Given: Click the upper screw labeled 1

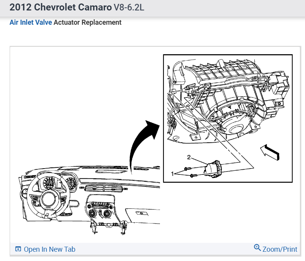Looking at the screenshot, I should pos(187,169).
